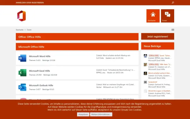Click Office 365 tag on Excel post

pos(154,56)
